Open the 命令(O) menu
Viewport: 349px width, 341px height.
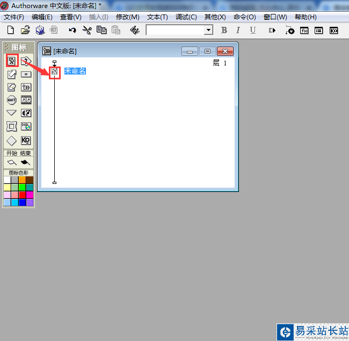(245, 17)
